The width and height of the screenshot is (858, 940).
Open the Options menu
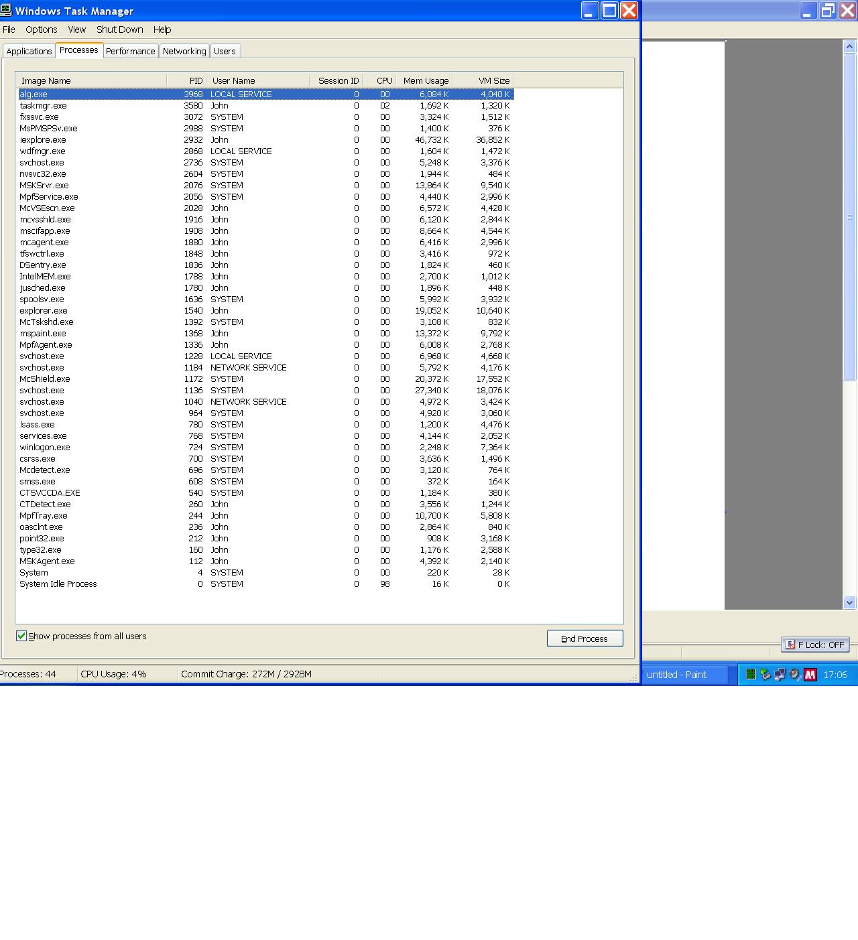pyautogui.click(x=42, y=29)
